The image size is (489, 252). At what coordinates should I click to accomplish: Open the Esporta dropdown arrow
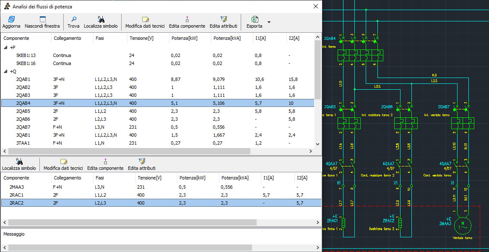(269, 22)
